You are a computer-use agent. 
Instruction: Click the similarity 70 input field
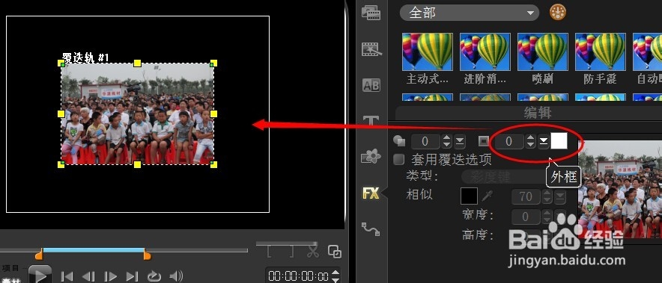coord(526,196)
